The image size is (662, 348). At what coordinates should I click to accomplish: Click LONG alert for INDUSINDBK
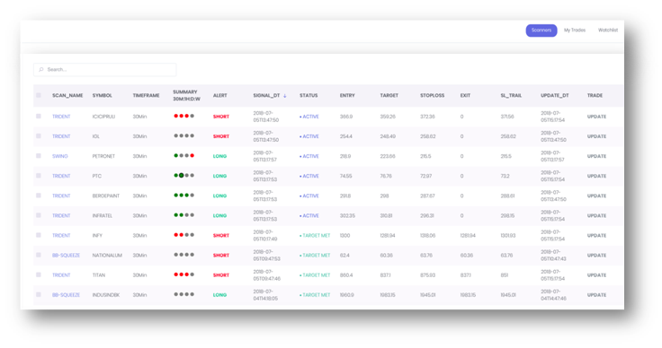219,295
